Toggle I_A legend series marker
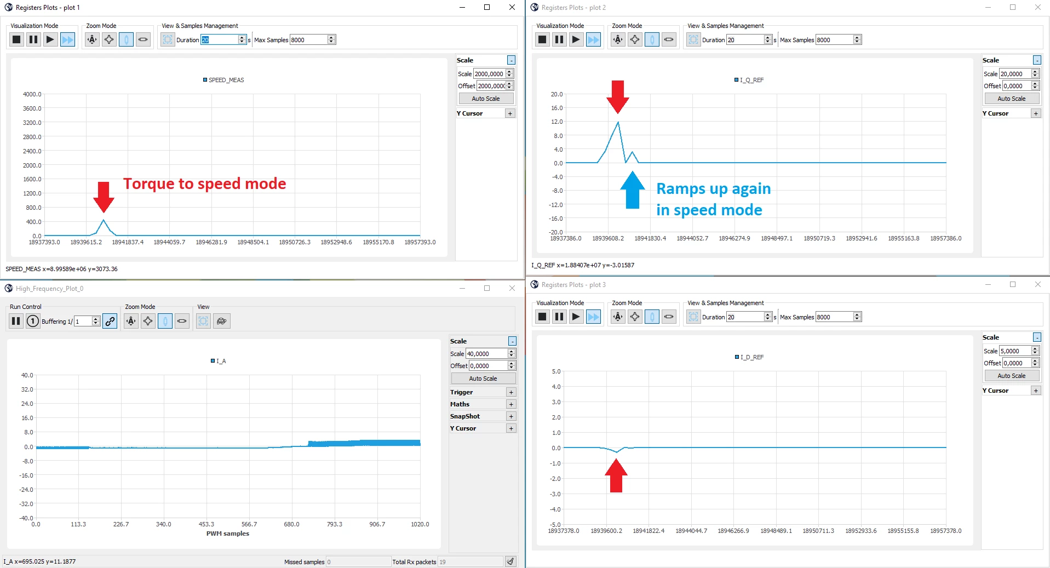1050x568 pixels. click(x=213, y=361)
